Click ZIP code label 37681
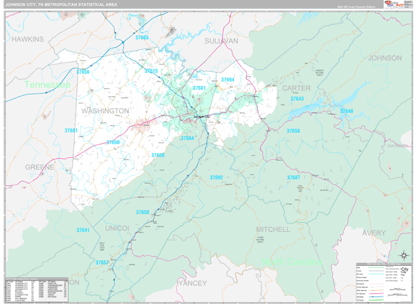This screenshot has width=416, height=304. pos(71,130)
